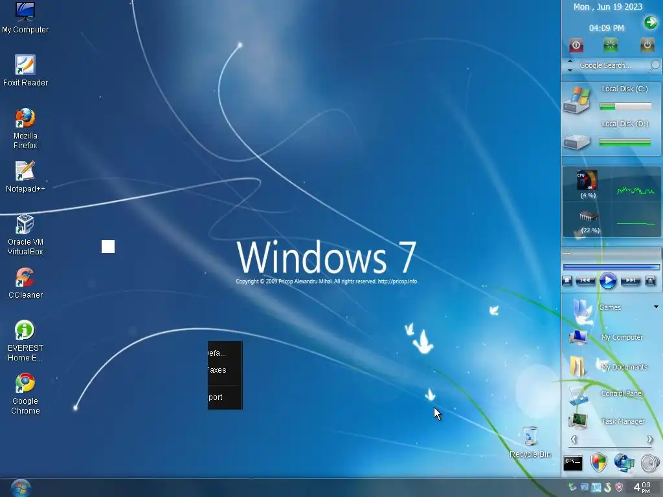Click the Local Disk (C:) usage bar
The height and width of the screenshot is (497, 663).
click(625, 107)
